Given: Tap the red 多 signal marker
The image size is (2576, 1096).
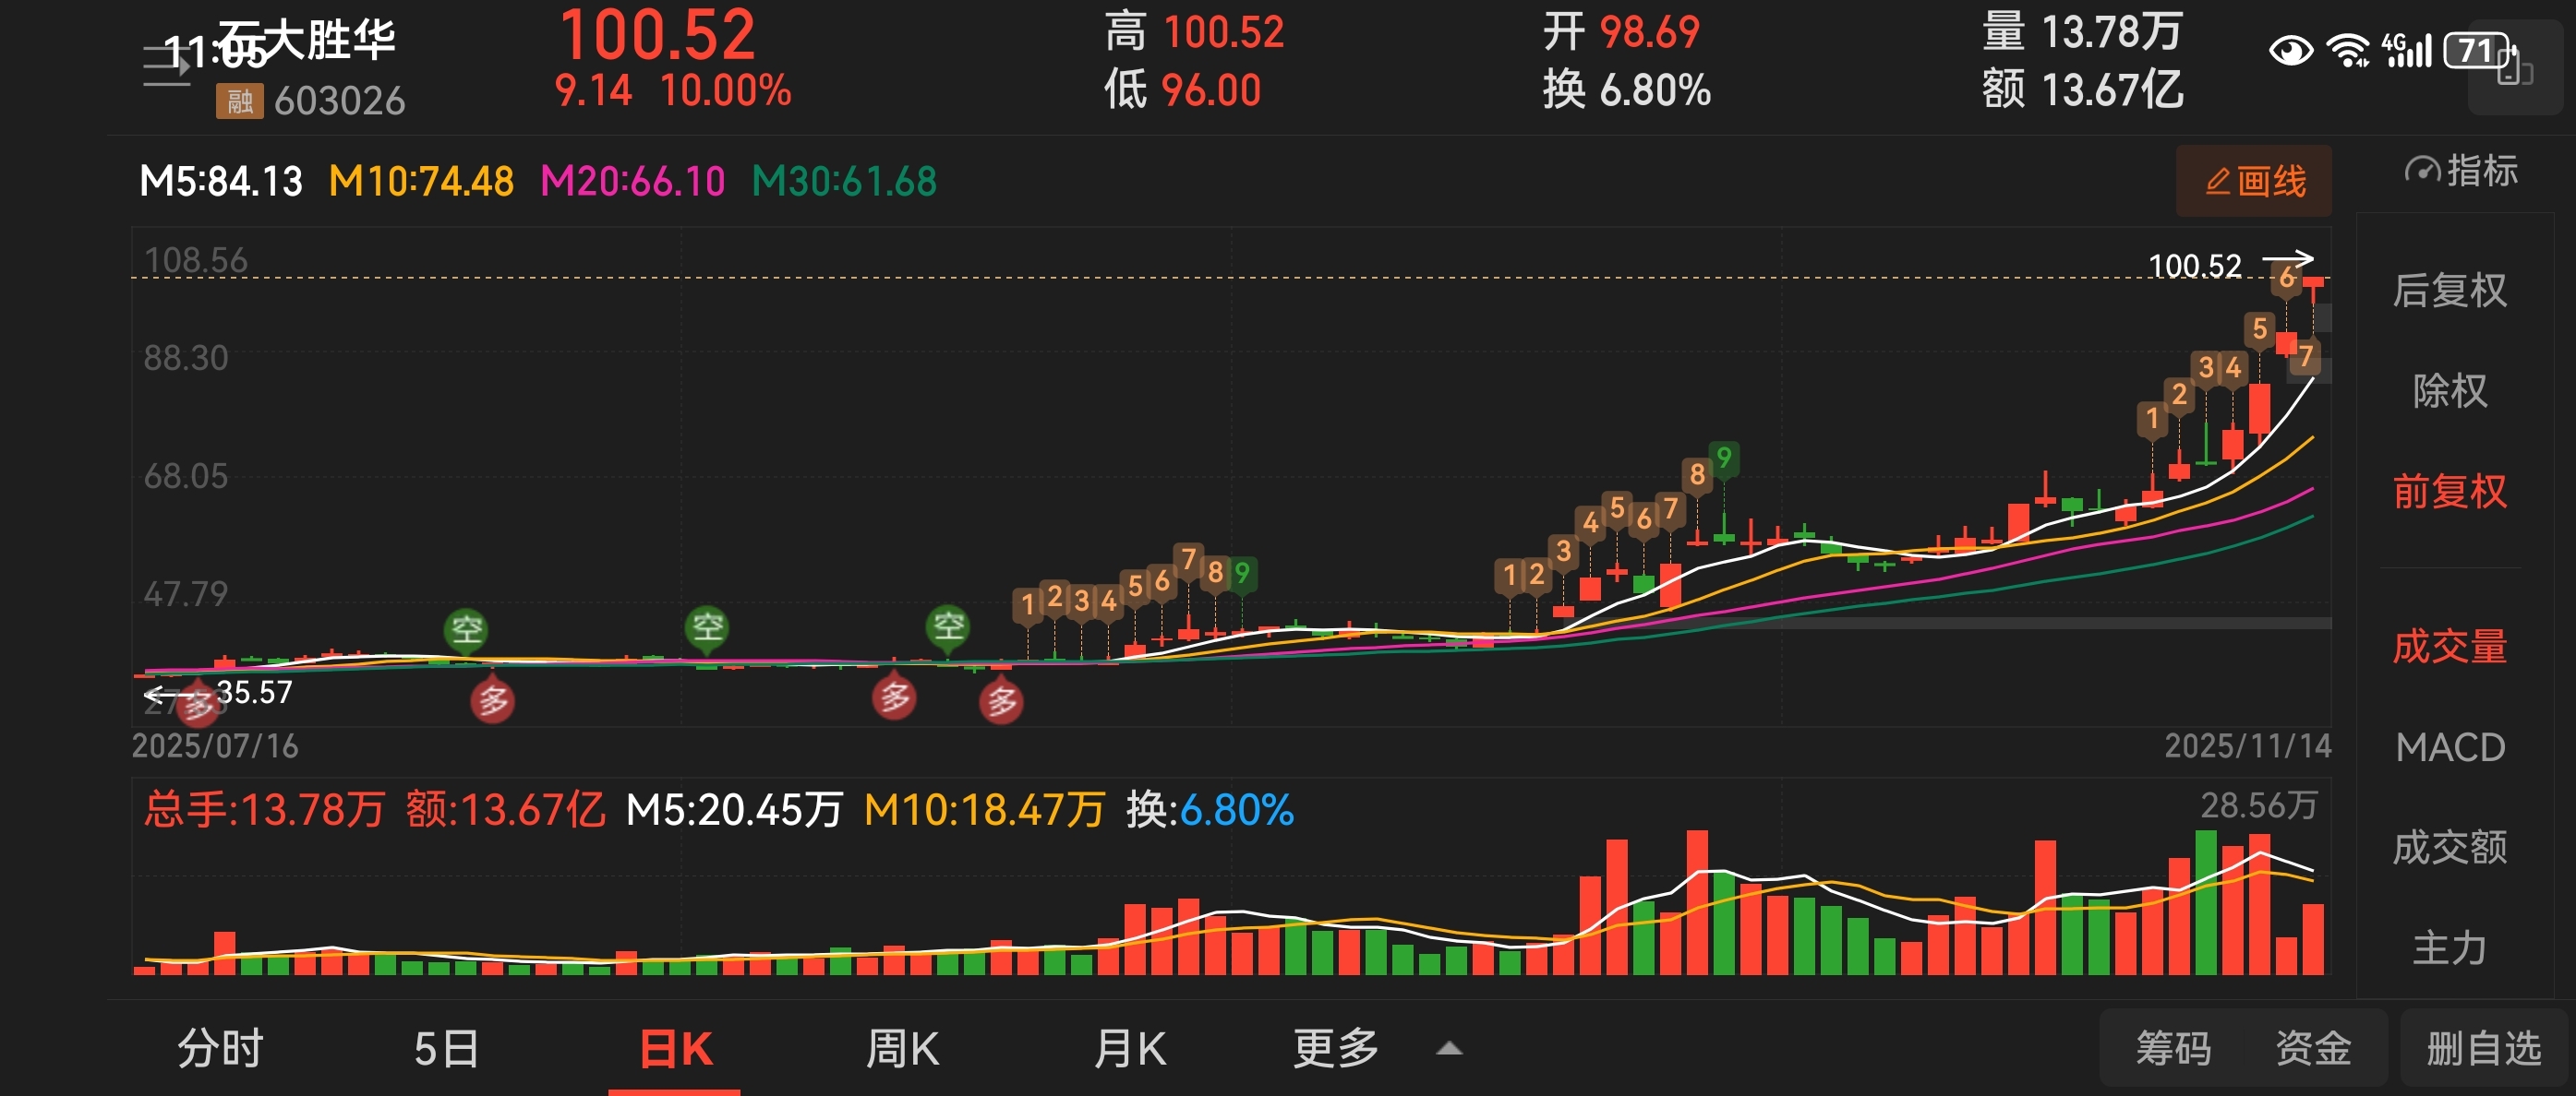Looking at the screenshot, I should coord(493,701).
